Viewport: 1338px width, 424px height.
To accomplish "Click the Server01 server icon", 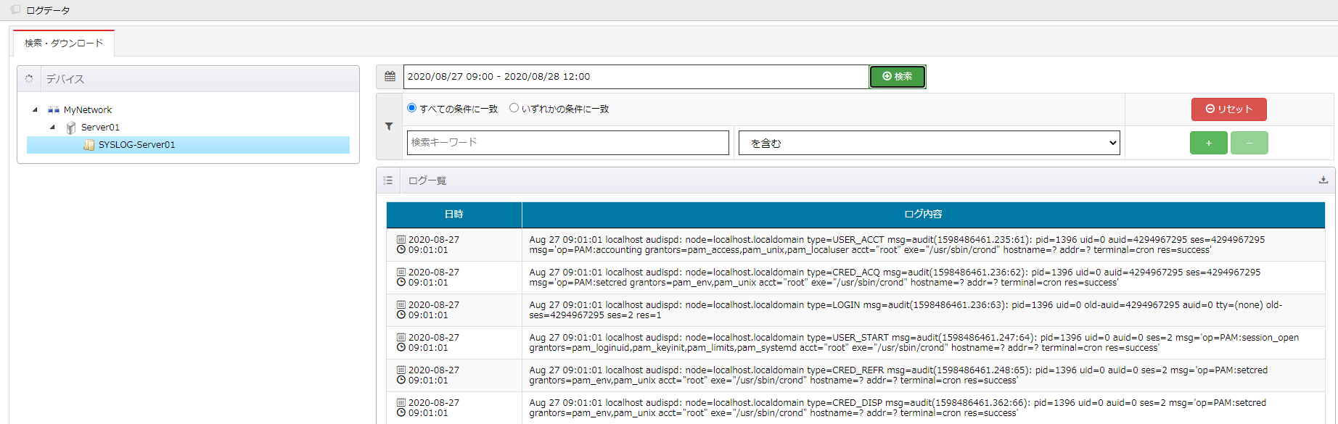I will click(71, 128).
